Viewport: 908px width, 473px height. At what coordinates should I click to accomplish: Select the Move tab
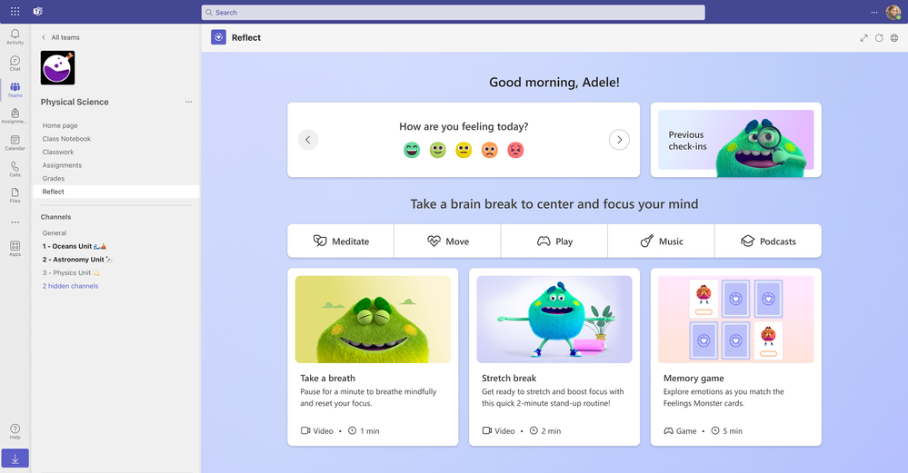point(447,241)
